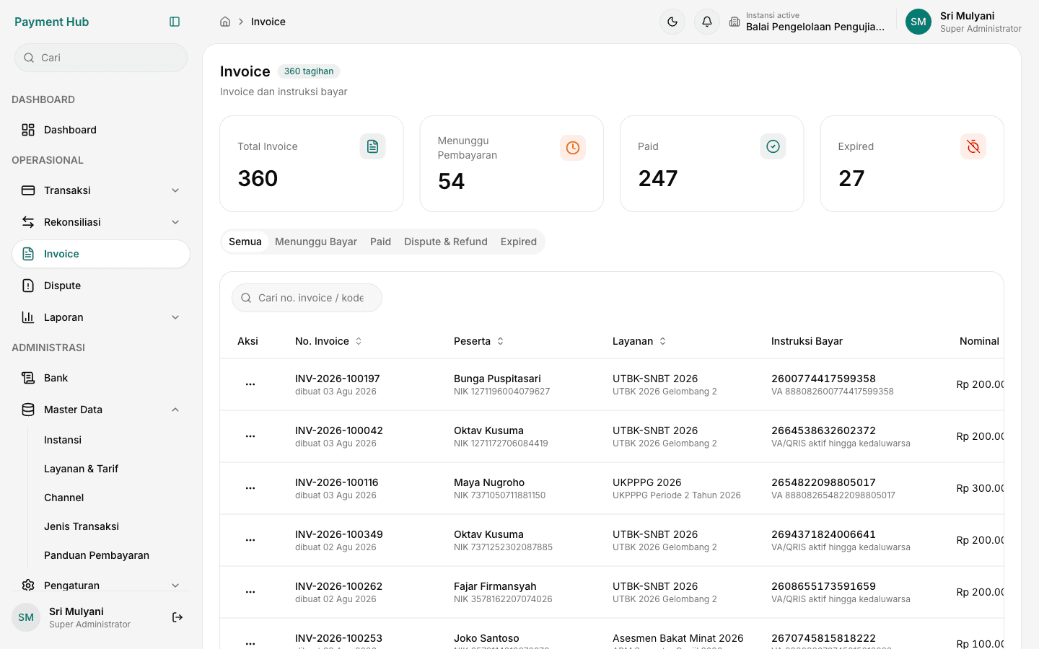Open Panduan Pembayaran submenu item
This screenshot has height=649, width=1039.
coord(108,555)
